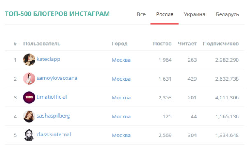Click kateclapp's profile avatar
Viewport: 252px width, 148px height.
[x=29, y=60]
